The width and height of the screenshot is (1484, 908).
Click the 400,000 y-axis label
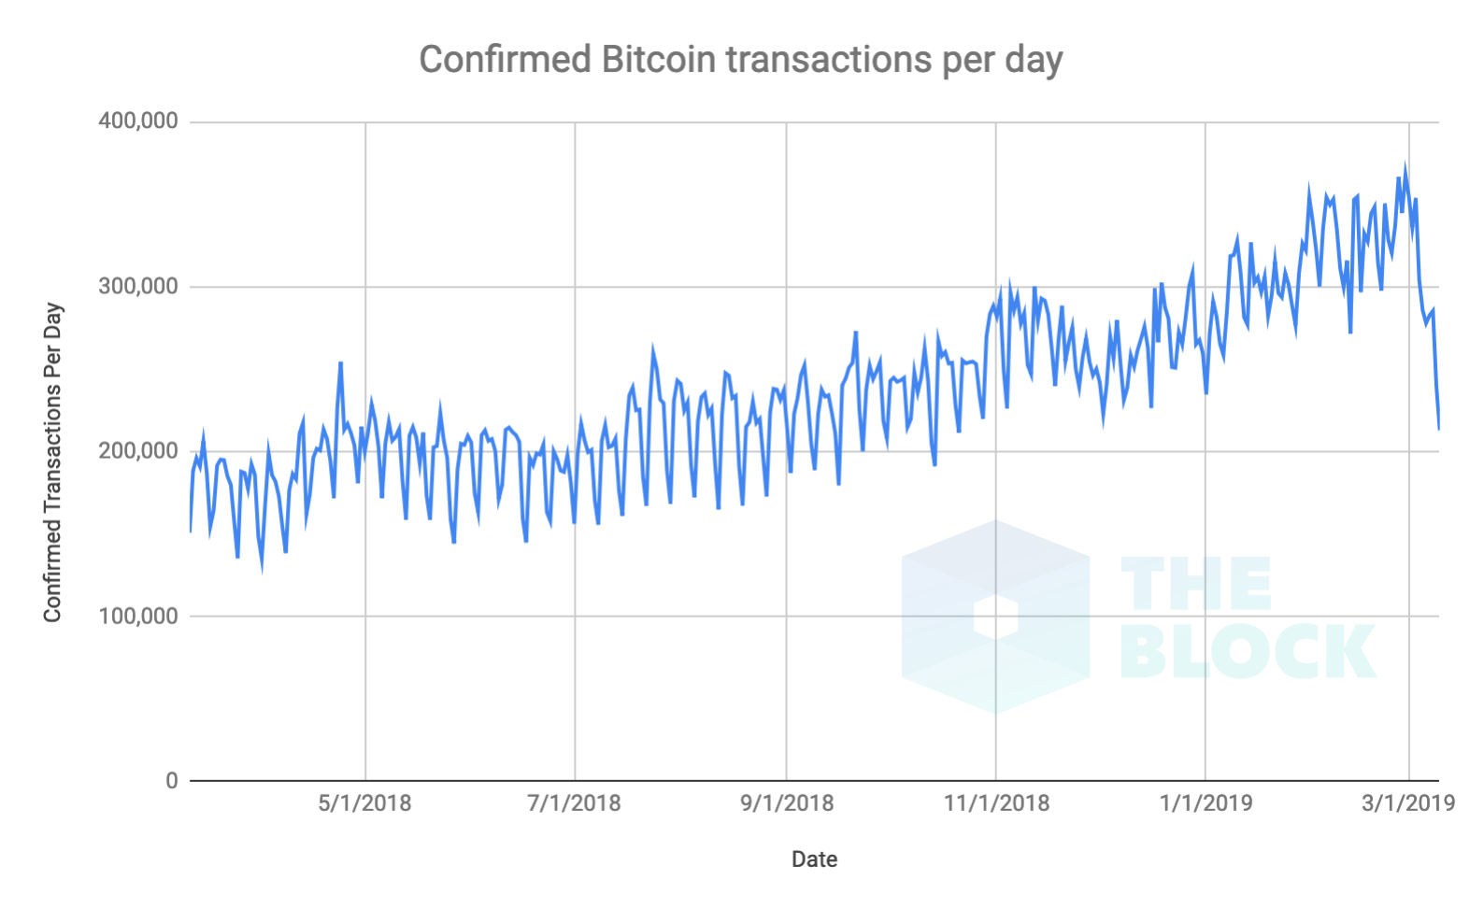[x=138, y=121]
